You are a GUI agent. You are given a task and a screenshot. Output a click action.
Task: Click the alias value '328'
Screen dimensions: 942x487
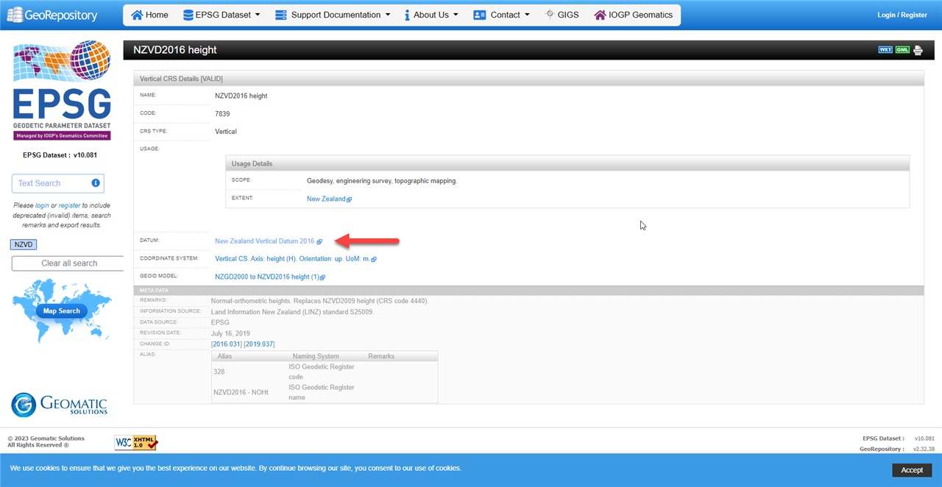click(x=219, y=372)
